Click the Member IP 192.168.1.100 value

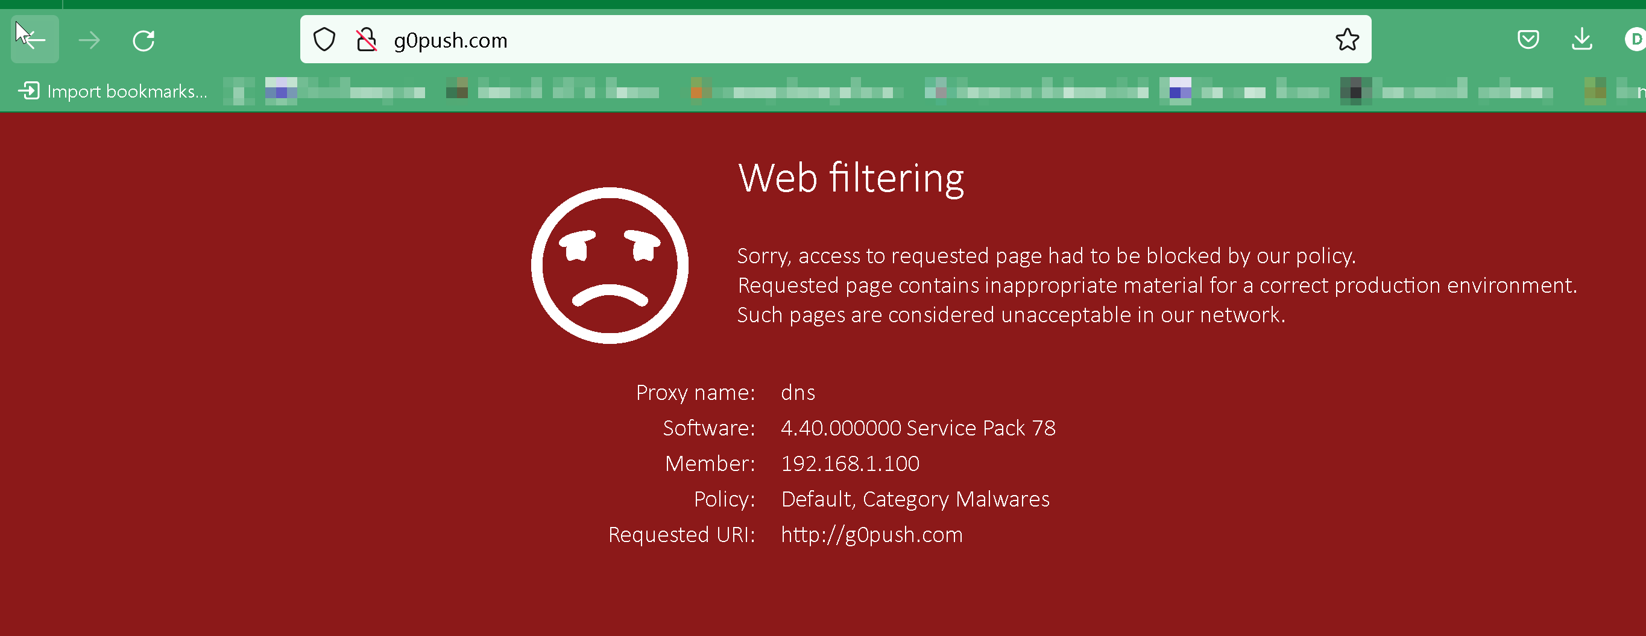point(850,463)
